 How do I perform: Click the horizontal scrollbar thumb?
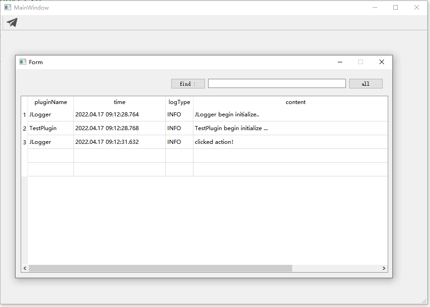[x=160, y=269]
